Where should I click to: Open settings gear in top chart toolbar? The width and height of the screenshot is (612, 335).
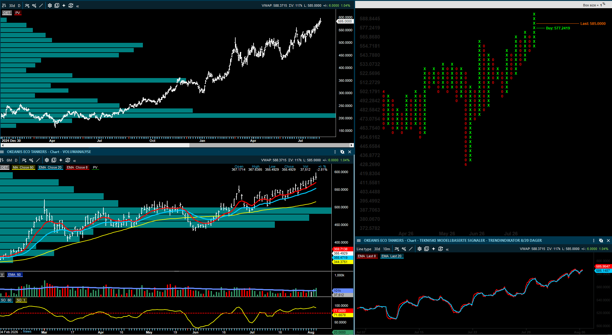pos(50,5)
